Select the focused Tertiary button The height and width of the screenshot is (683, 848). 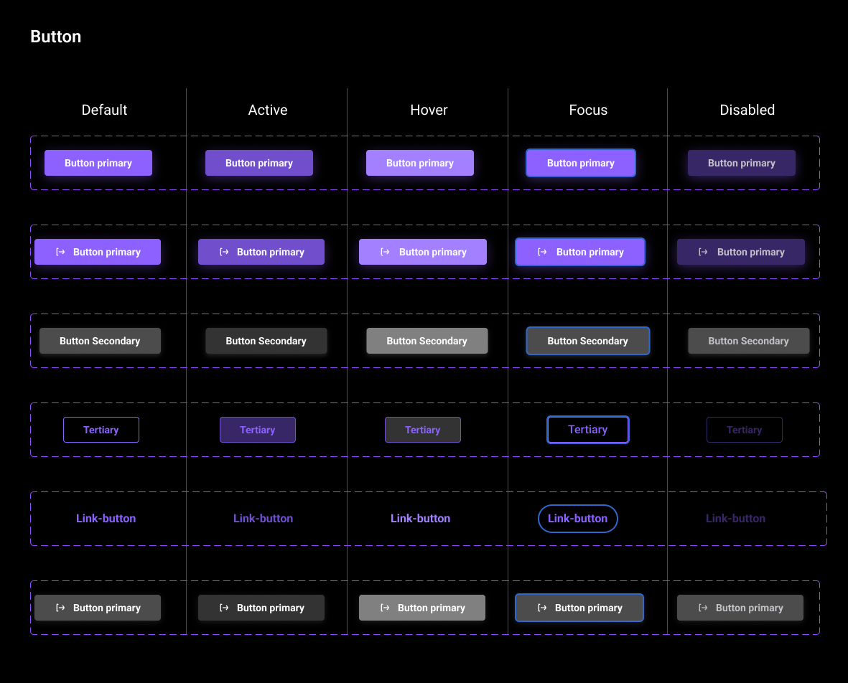tap(587, 430)
